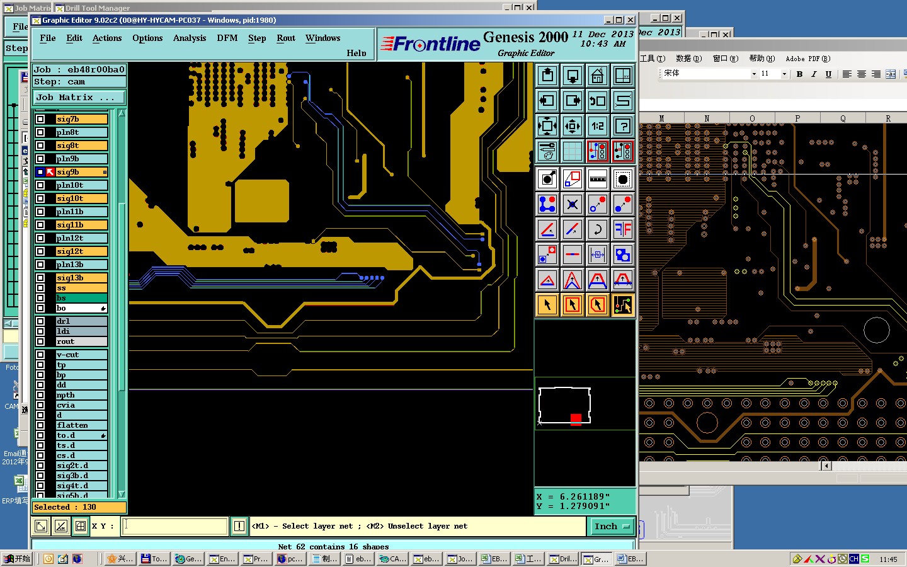This screenshot has height=567, width=907.
Task: Open the Analysis menu
Action: point(190,38)
